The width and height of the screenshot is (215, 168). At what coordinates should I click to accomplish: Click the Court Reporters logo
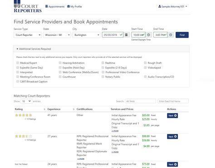click(28, 6)
